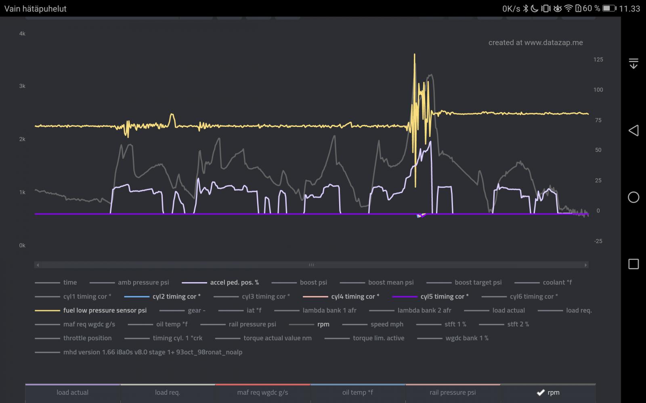The width and height of the screenshot is (646, 403).
Task: Click the fuel pressure spike on the chart
Action: pyautogui.click(x=414, y=56)
